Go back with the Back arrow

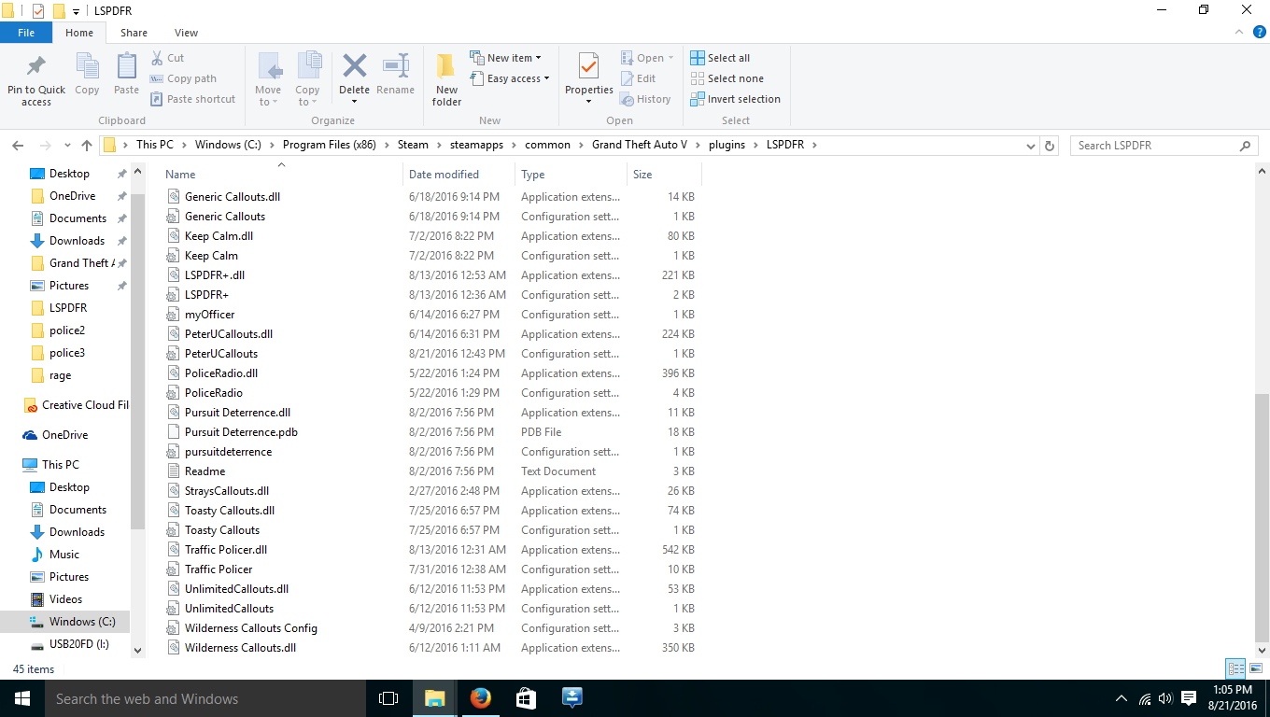18,146
